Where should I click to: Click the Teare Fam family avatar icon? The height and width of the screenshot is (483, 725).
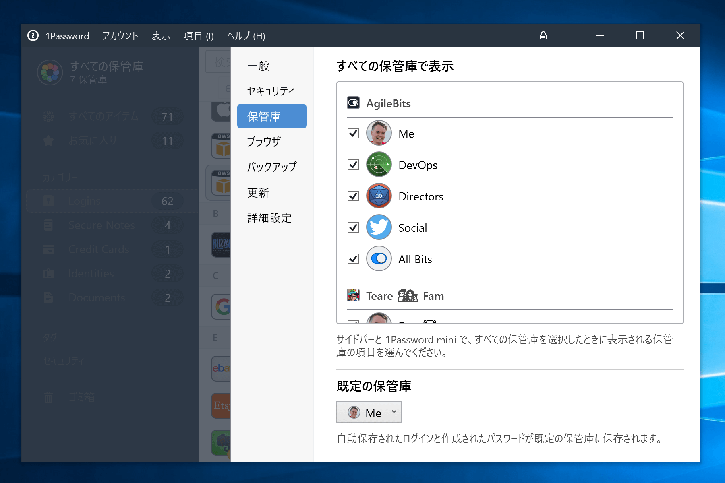(353, 295)
